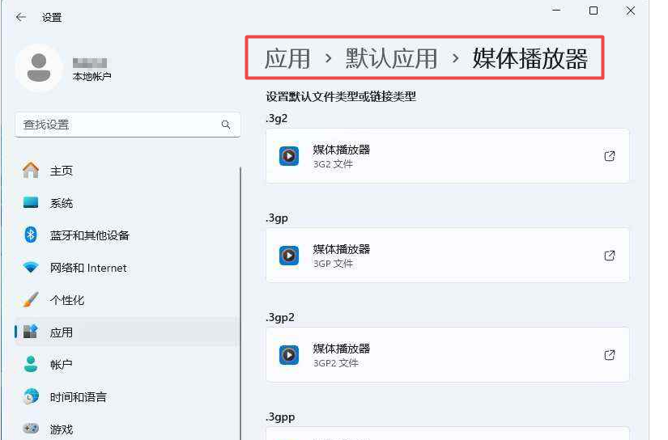Click the 设置默认文件类型或链接类型 heading
Screen dimensions: 668x440
[x=341, y=96]
